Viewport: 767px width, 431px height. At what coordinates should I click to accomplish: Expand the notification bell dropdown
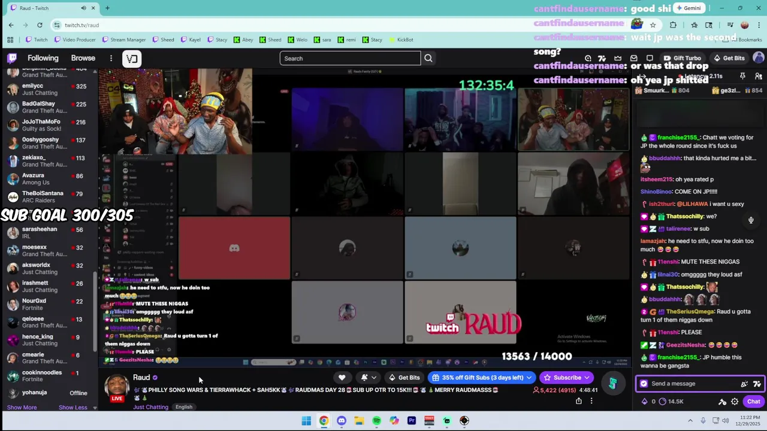(369, 377)
